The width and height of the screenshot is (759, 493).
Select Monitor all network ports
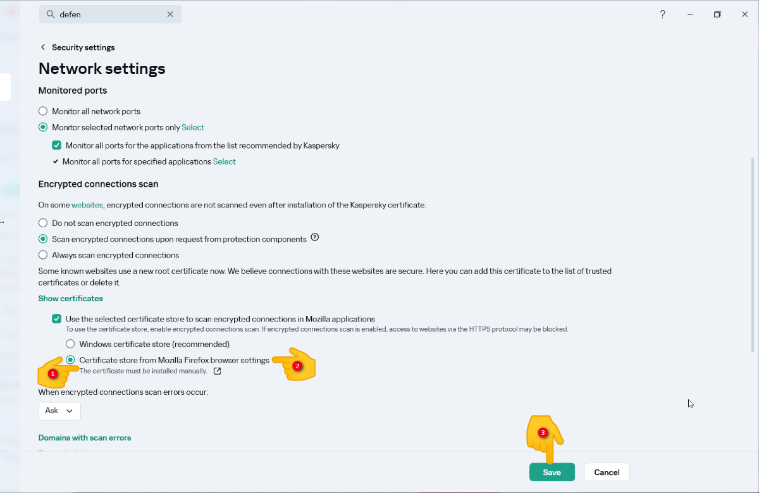[43, 111]
